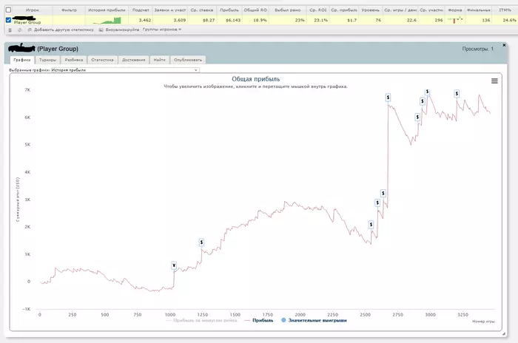This screenshot has height=343, width=518.
Task: Toggle the Прибыль series in legend
Action: click(x=259, y=320)
